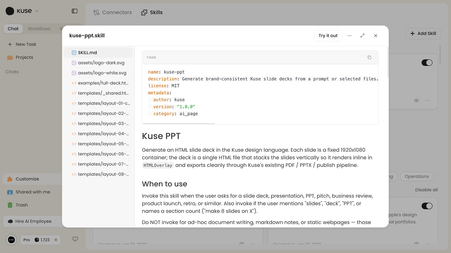Open templates/layout-04 file
Viewport: 451px width, 253px height.
(98, 134)
